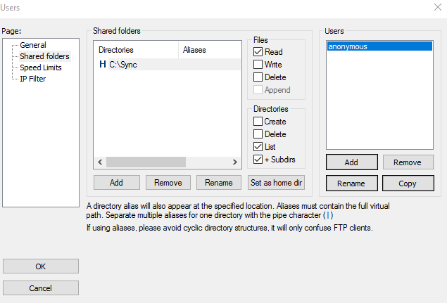Image resolution: width=447 pixels, height=303 pixels.
Task: Click Remove under the shared folders list
Action: coord(168,183)
